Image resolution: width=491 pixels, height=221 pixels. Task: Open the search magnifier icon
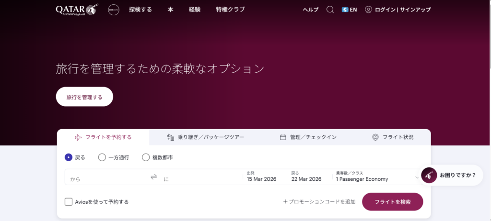[x=330, y=10]
